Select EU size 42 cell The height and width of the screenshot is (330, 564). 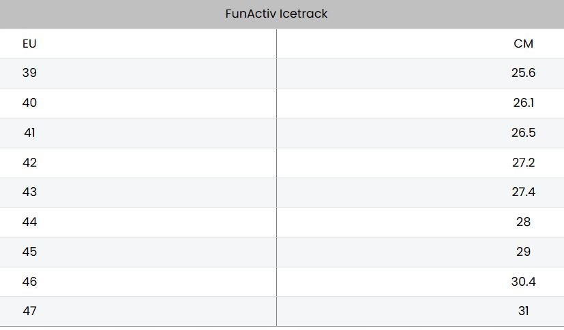[x=29, y=163]
